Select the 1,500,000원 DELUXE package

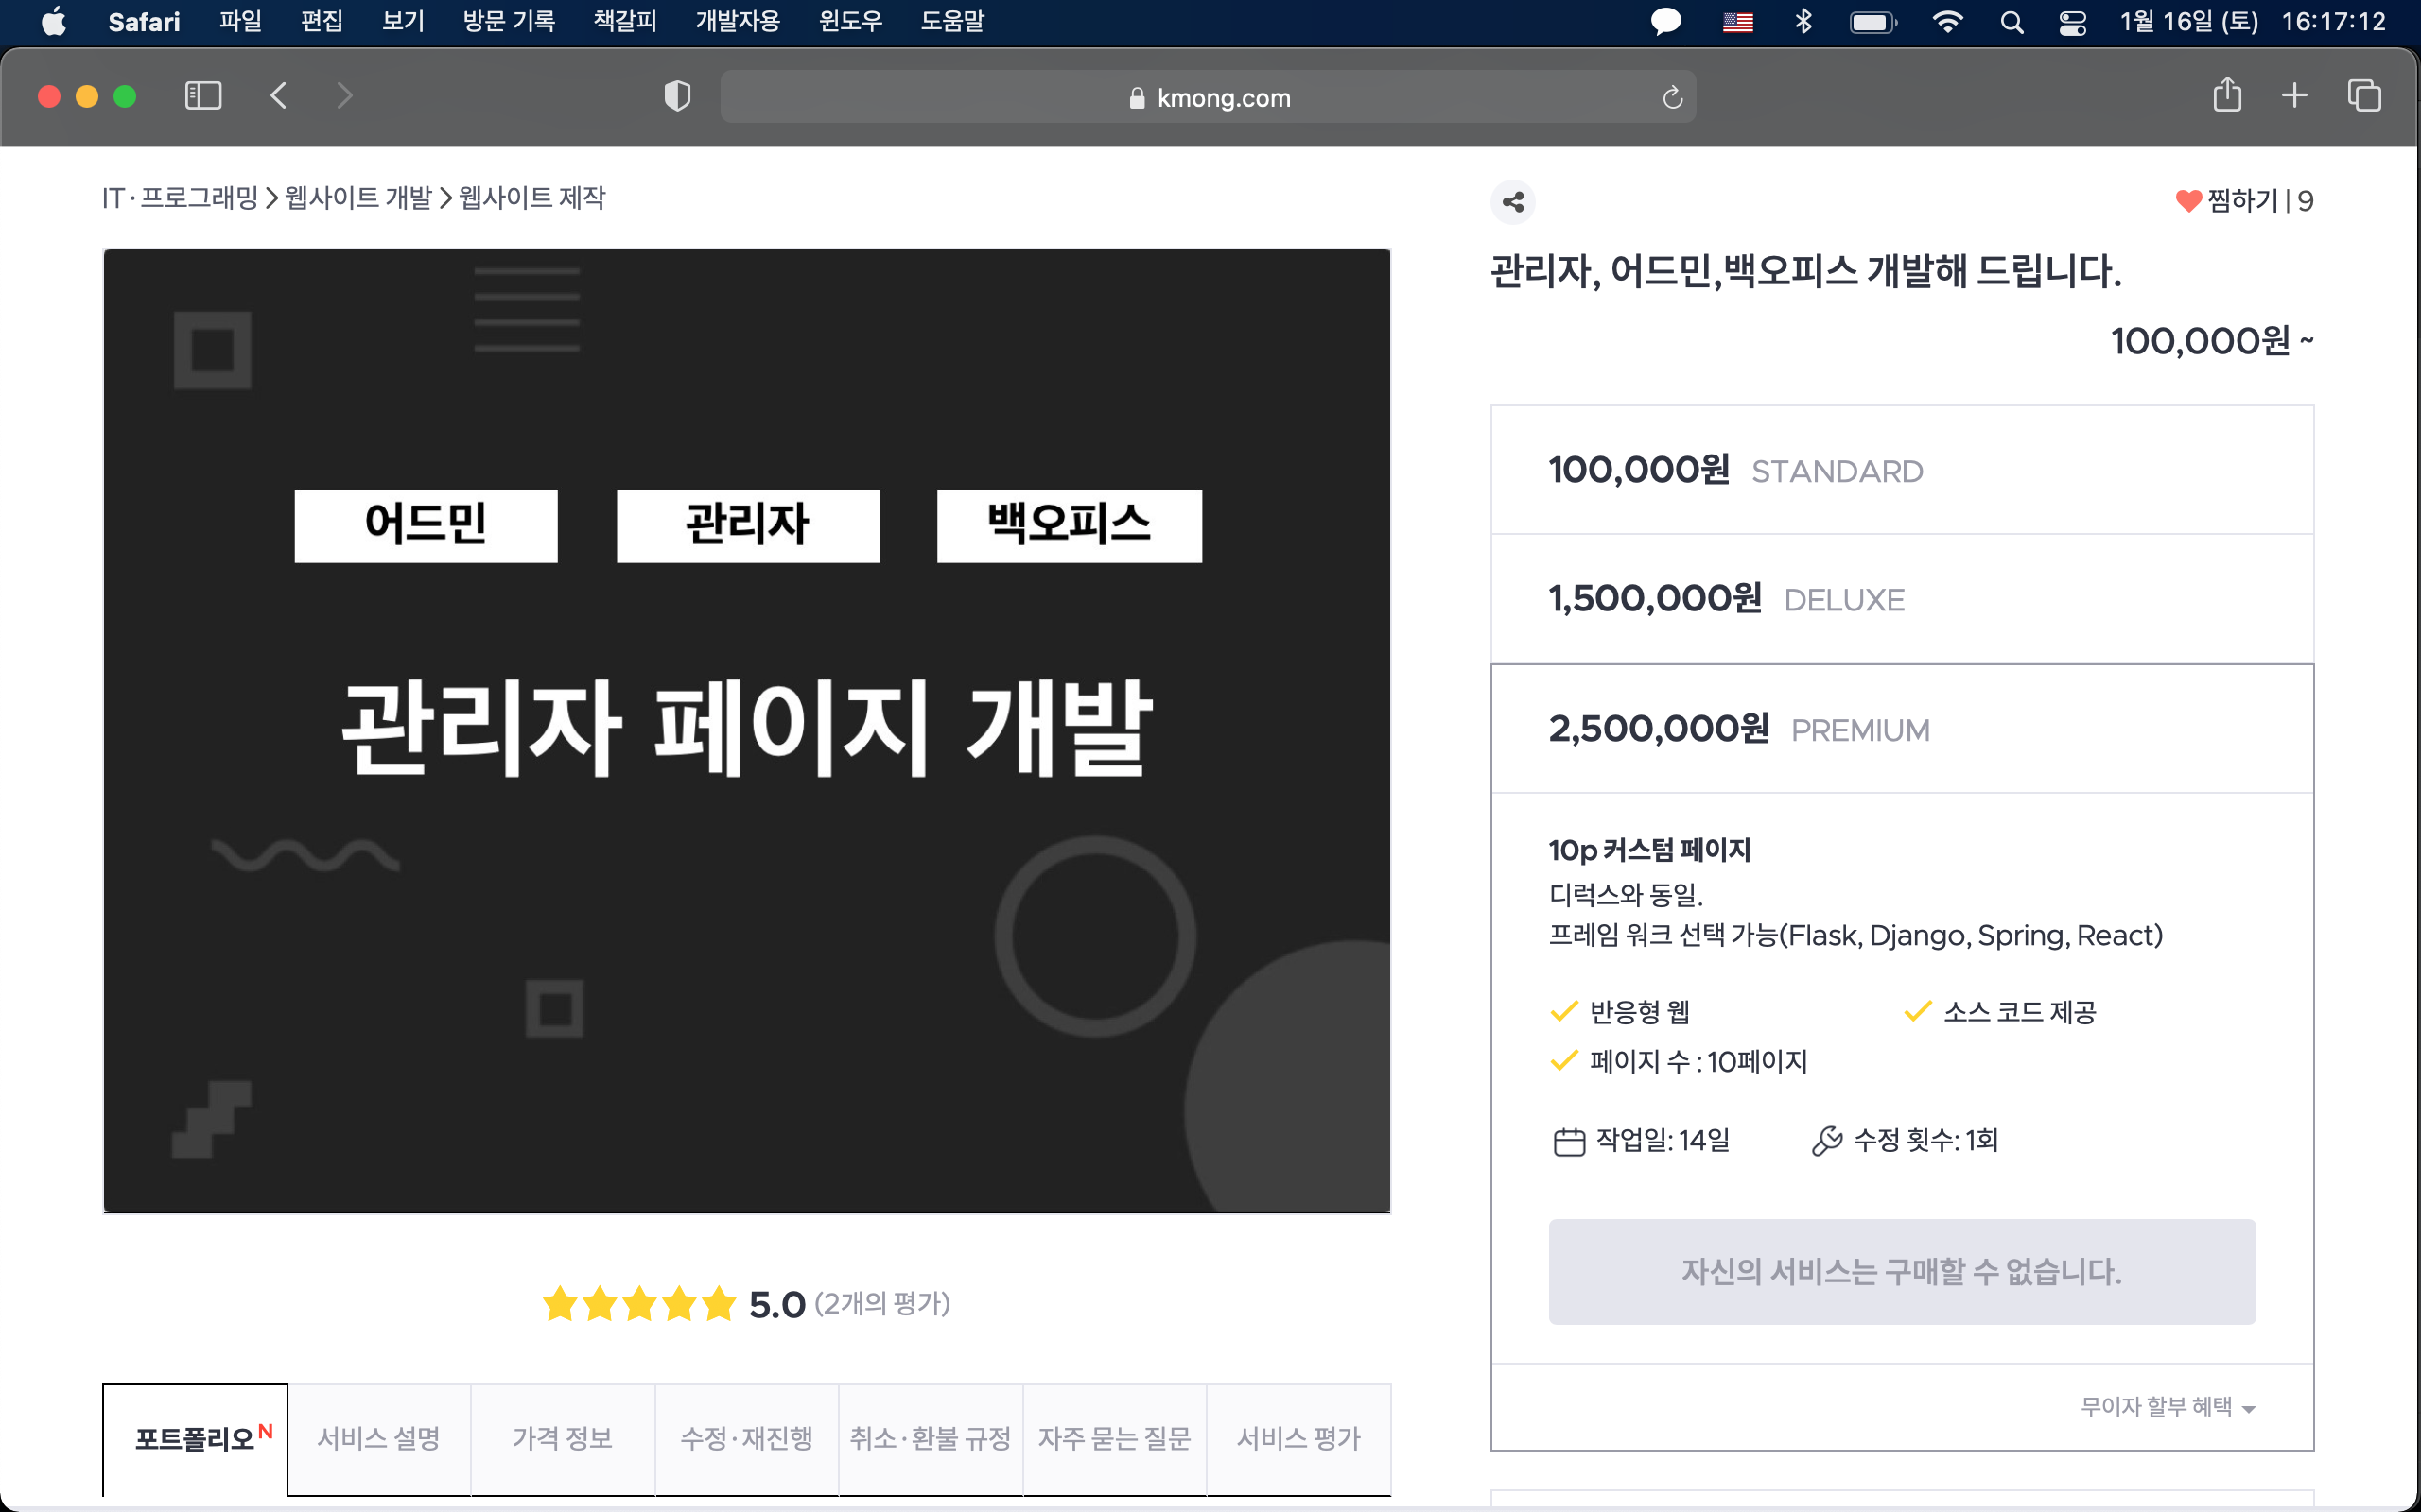(1902, 599)
